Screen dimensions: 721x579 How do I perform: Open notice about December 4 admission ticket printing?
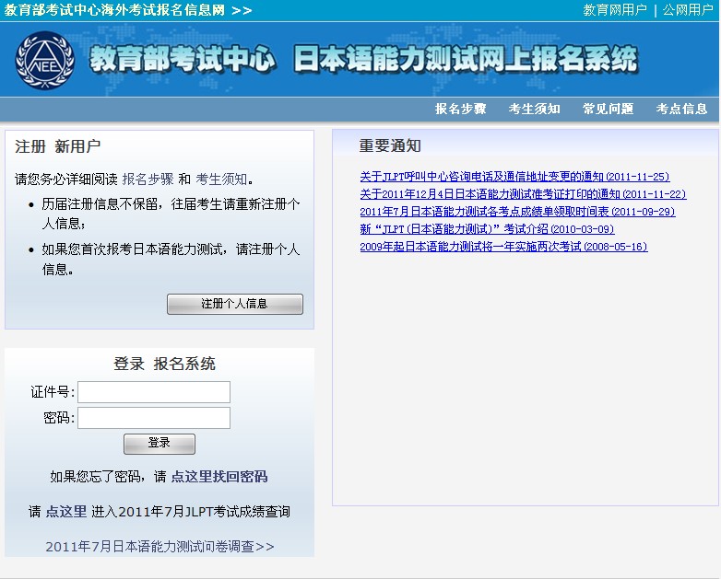(x=522, y=194)
